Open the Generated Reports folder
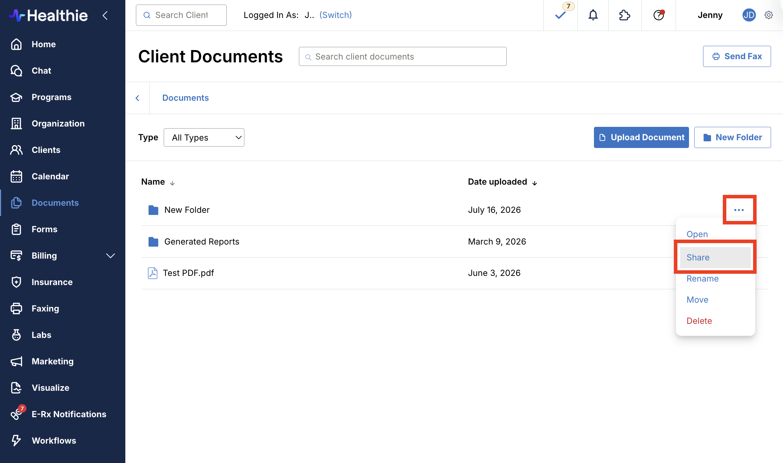This screenshot has width=783, height=463. pyautogui.click(x=202, y=242)
